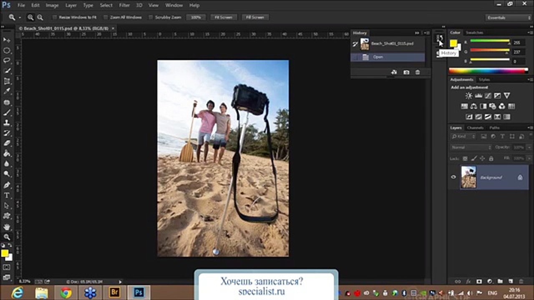This screenshot has height=300, width=534.
Task: Add a Brightness/Contrast adjustment
Action: tap(469, 96)
